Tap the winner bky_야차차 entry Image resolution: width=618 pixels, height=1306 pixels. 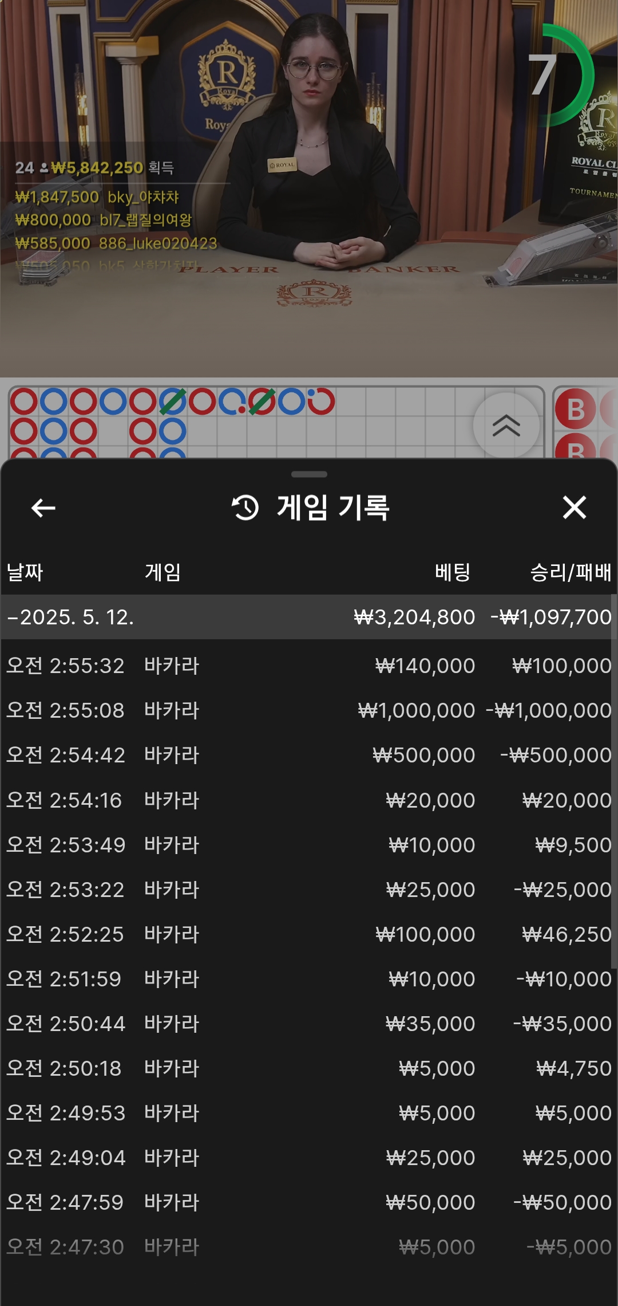tap(97, 197)
